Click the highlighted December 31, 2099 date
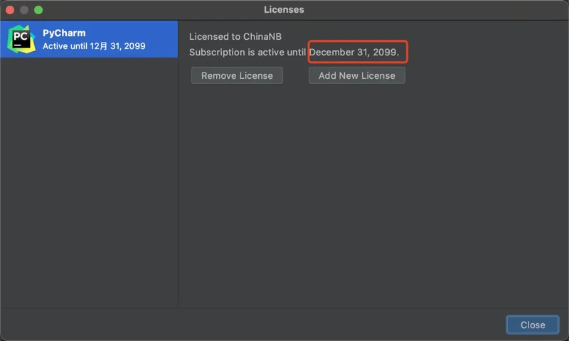 [x=353, y=52]
